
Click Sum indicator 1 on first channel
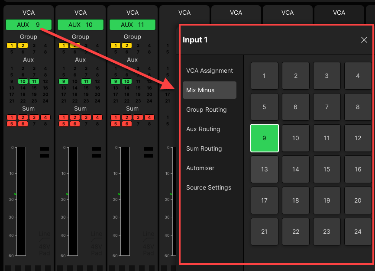tap(12, 117)
